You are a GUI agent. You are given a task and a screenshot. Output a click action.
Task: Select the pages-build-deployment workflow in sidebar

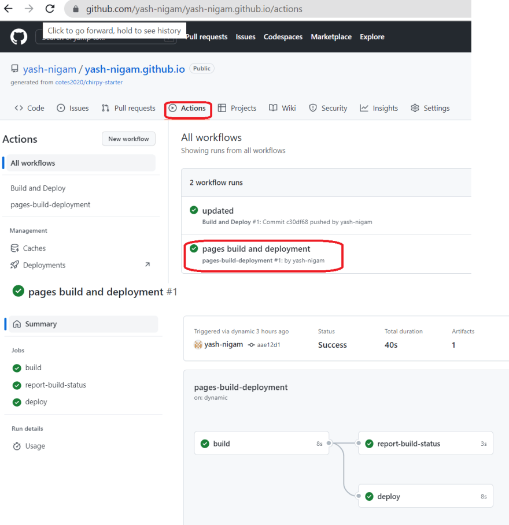(50, 204)
